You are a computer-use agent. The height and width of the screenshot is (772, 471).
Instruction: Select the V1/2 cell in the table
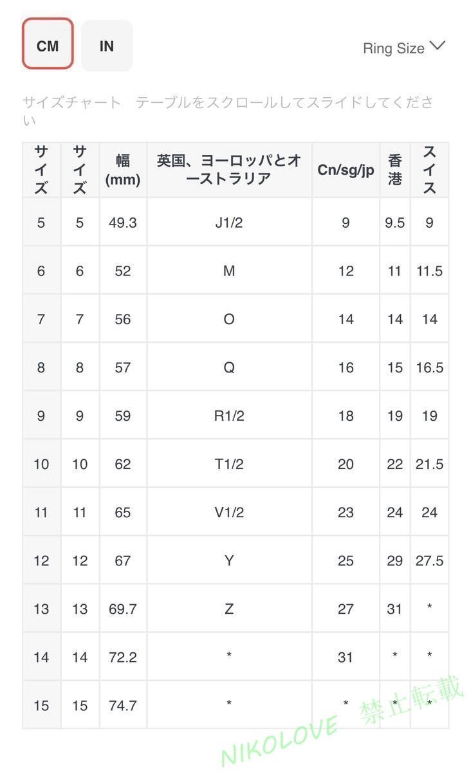point(228,511)
